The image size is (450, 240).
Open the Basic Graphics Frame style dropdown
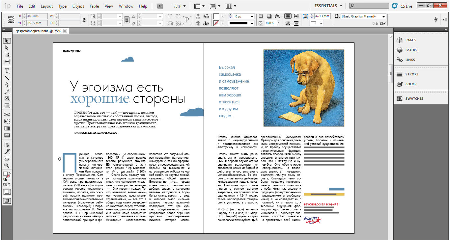(383, 16)
